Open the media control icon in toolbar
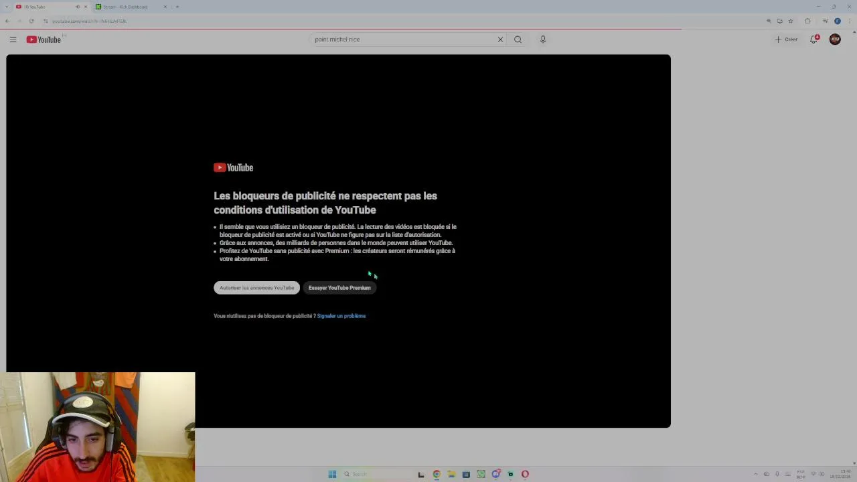857x482 pixels. (826, 21)
